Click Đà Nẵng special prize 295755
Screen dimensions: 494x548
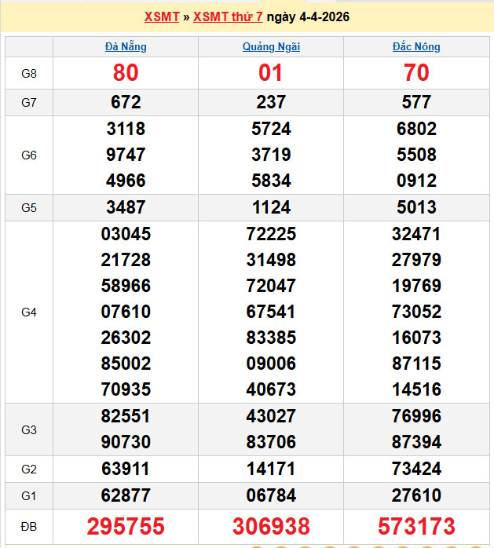(x=126, y=526)
